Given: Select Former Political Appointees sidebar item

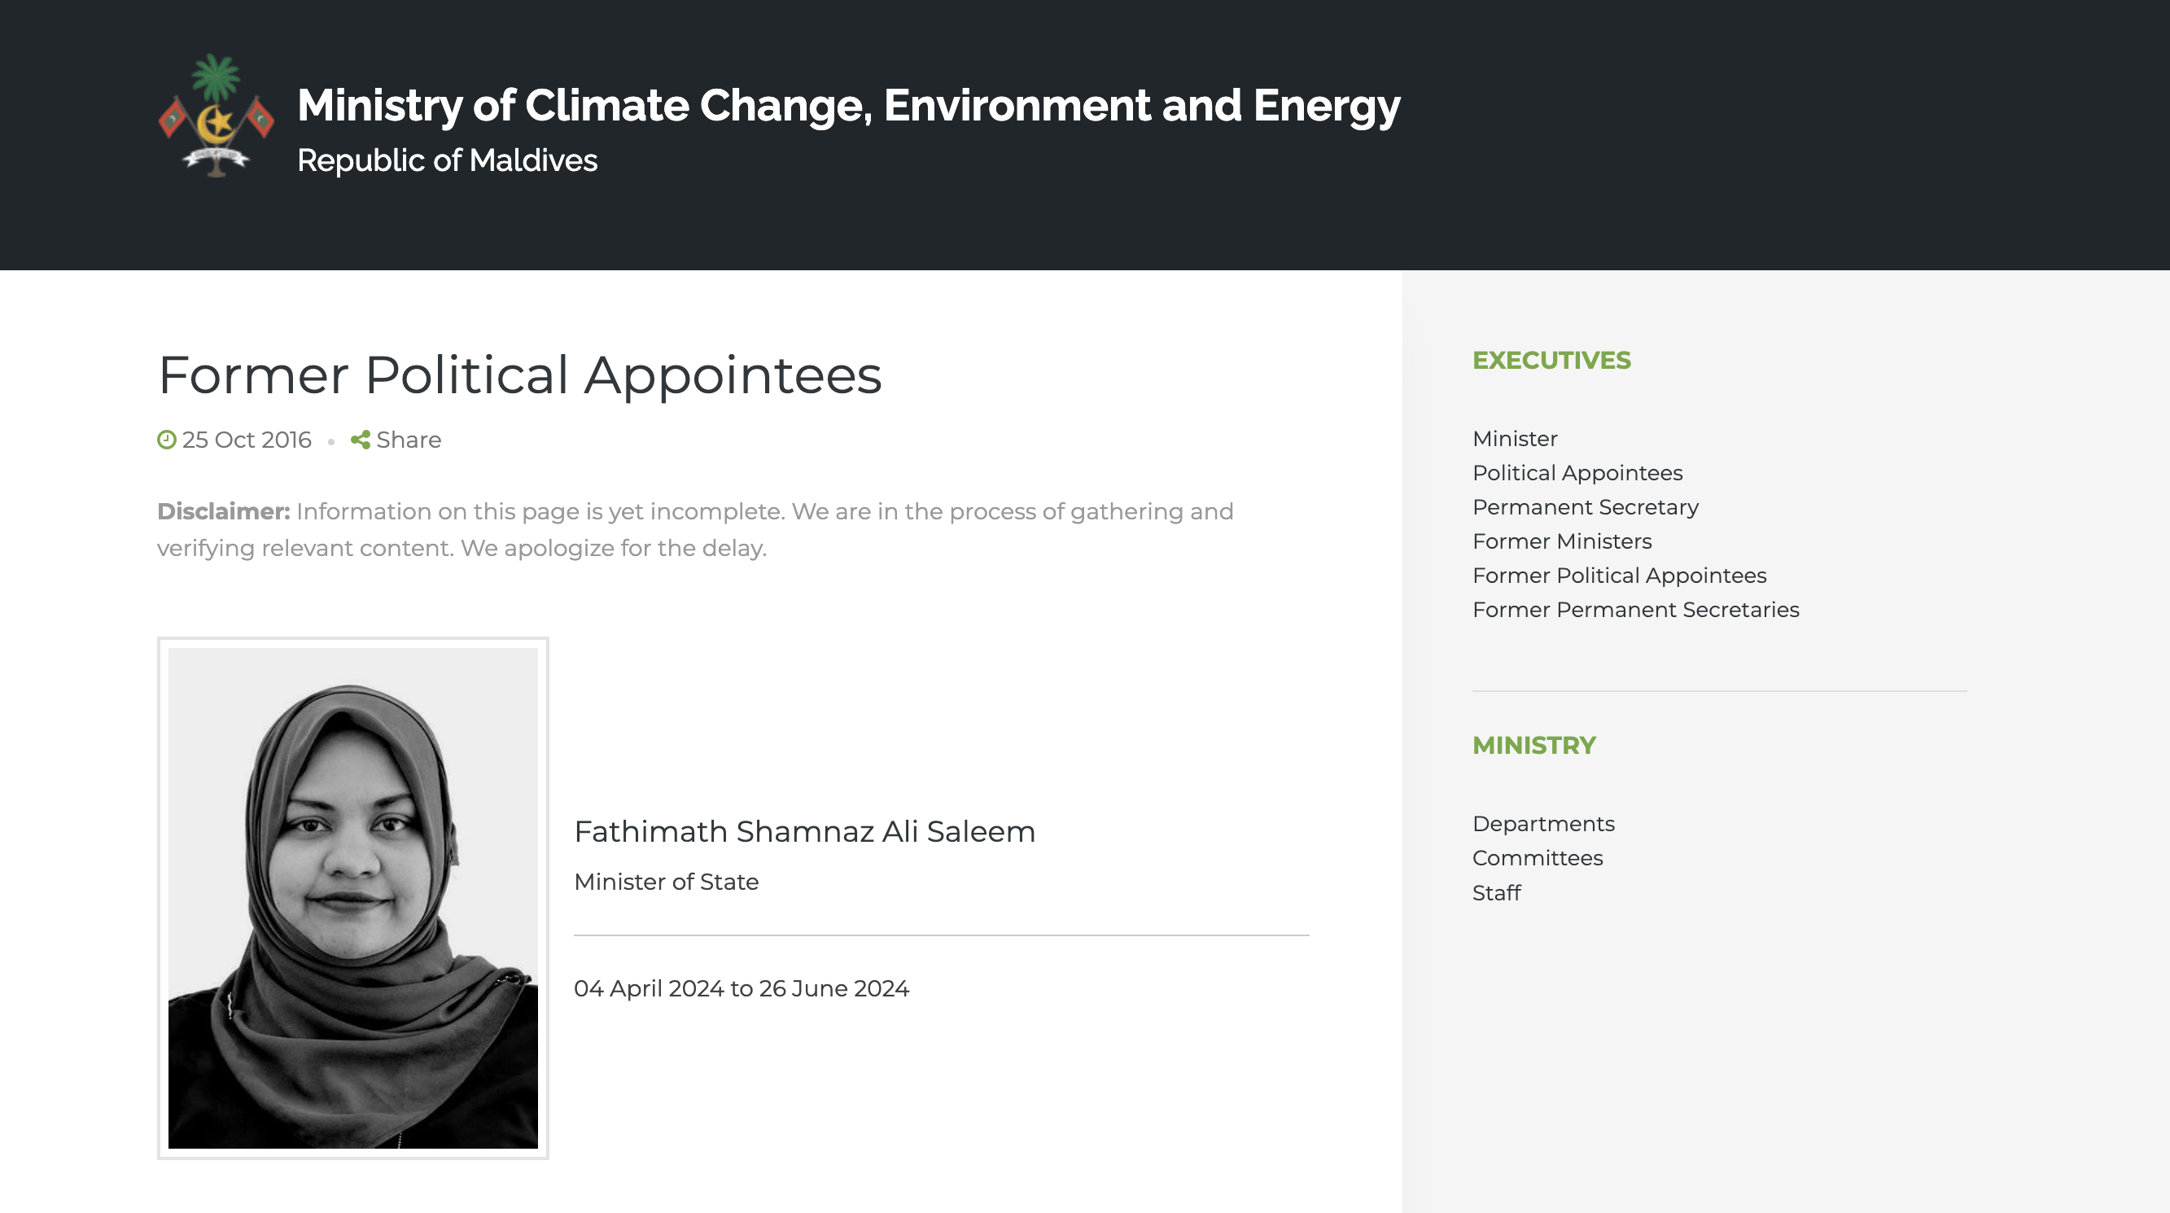Looking at the screenshot, I should point(1619,576).
